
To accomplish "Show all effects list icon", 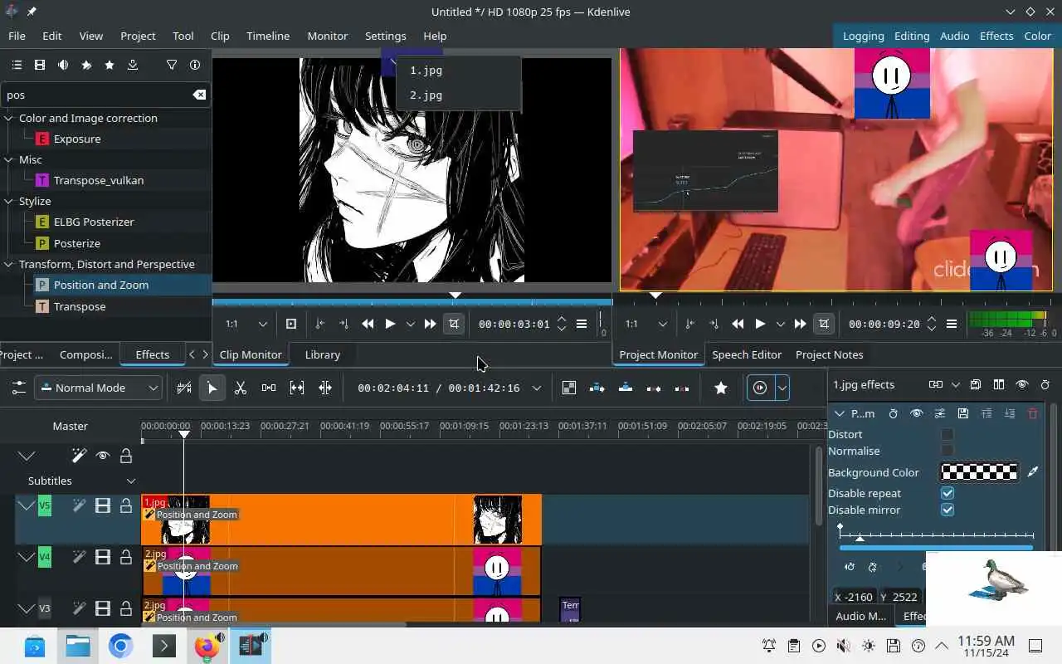I will pos(17,65).
